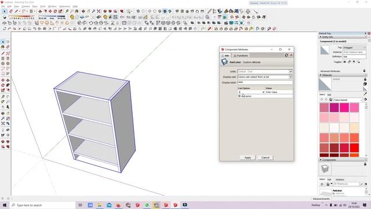371x209 pixels.
Task: Adjust the shadow month date slider
Action: click(x=21, y=17)
